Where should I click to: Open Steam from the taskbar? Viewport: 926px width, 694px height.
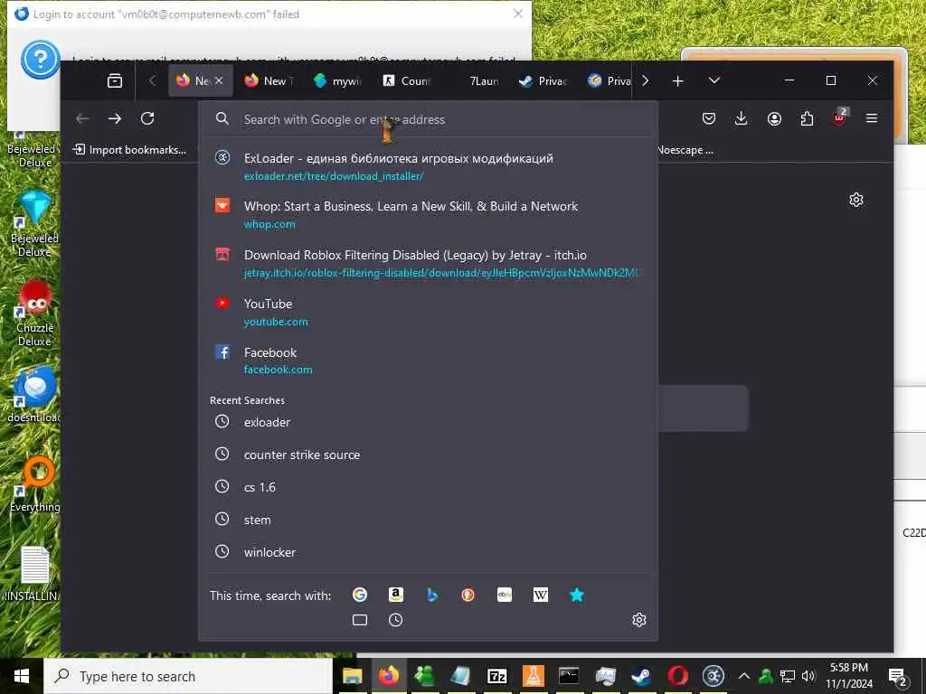tap(641, 676)
